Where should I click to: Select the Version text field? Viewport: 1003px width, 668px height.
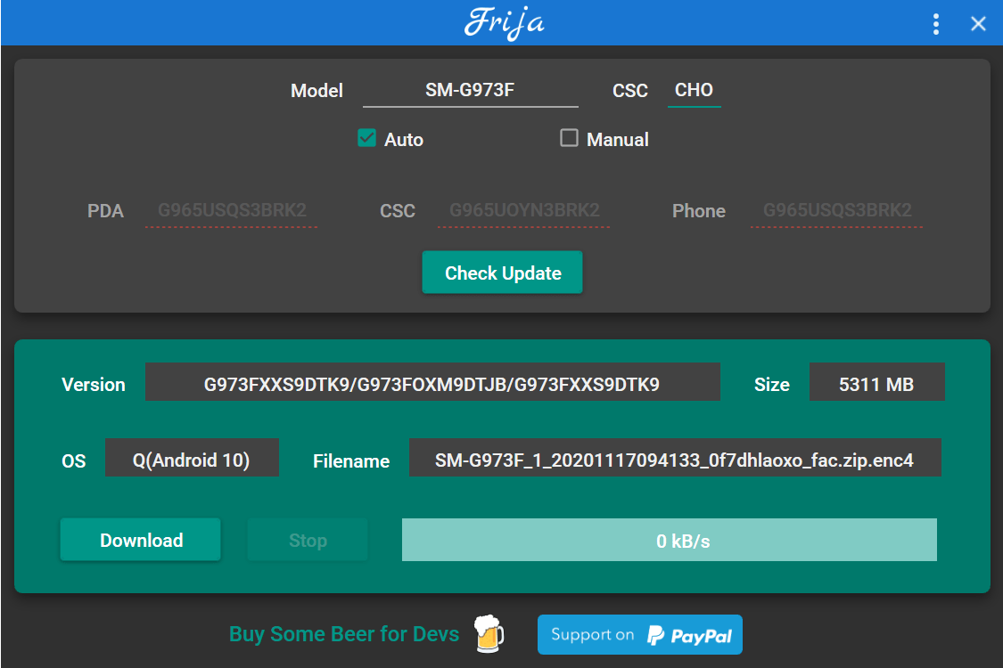[432, 385]
